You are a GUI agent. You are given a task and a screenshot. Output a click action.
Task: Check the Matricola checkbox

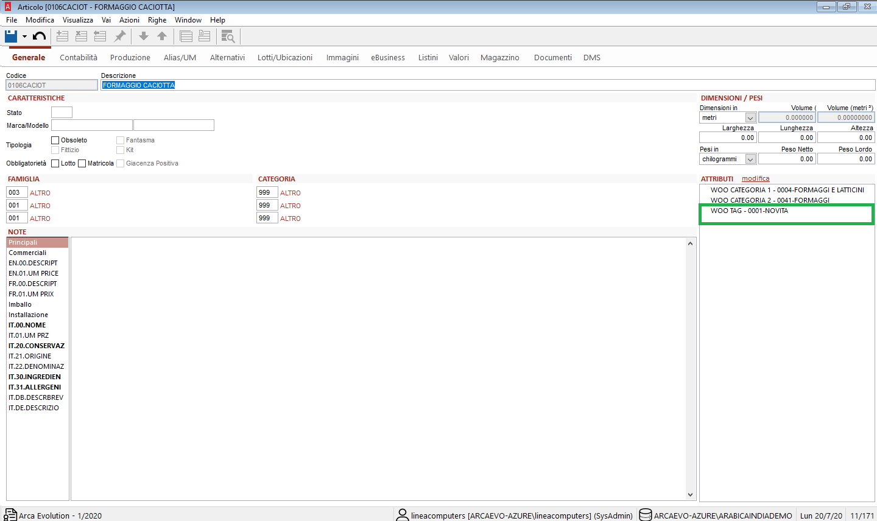click(82, 164)
